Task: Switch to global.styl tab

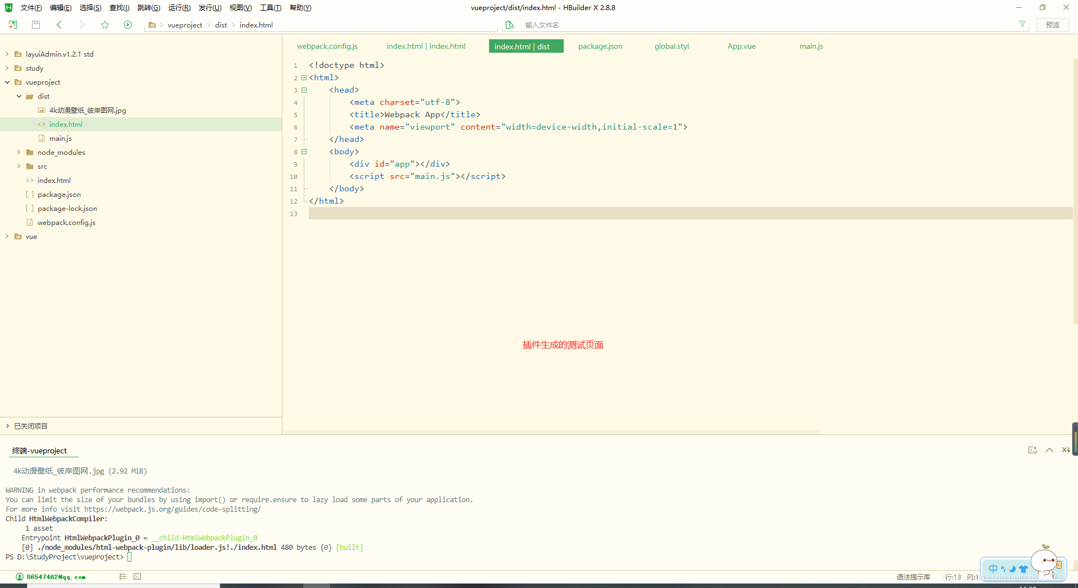Action: [x=672, y=46]
